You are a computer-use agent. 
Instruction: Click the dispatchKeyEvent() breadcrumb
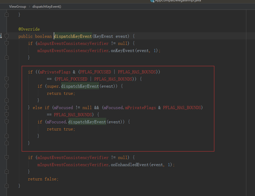(47, 7)
